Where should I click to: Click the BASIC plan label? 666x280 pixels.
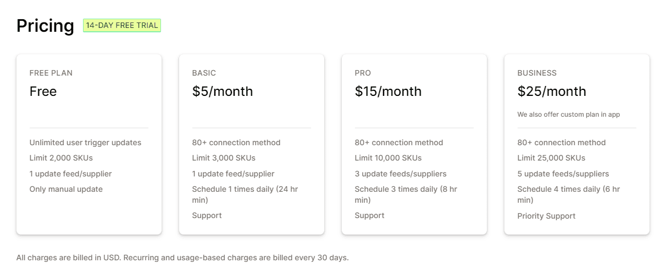point(204,73)
